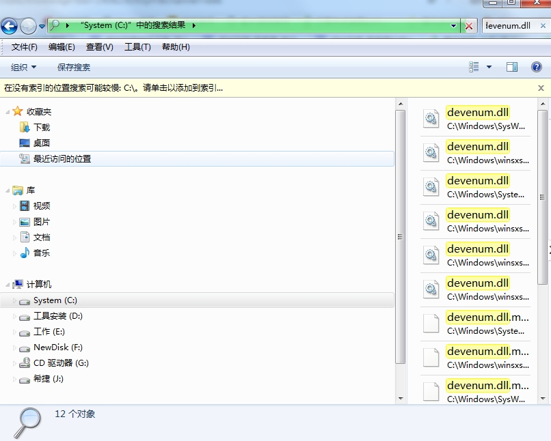The image size is (551, 441).
Task: Select devenum.dll in C:\Windows\SysW...
Action: tap(475, 119)
